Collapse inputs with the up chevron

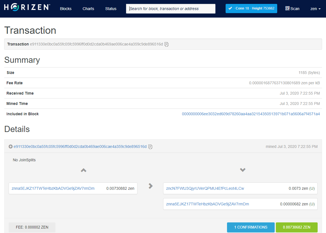point(84,170)
